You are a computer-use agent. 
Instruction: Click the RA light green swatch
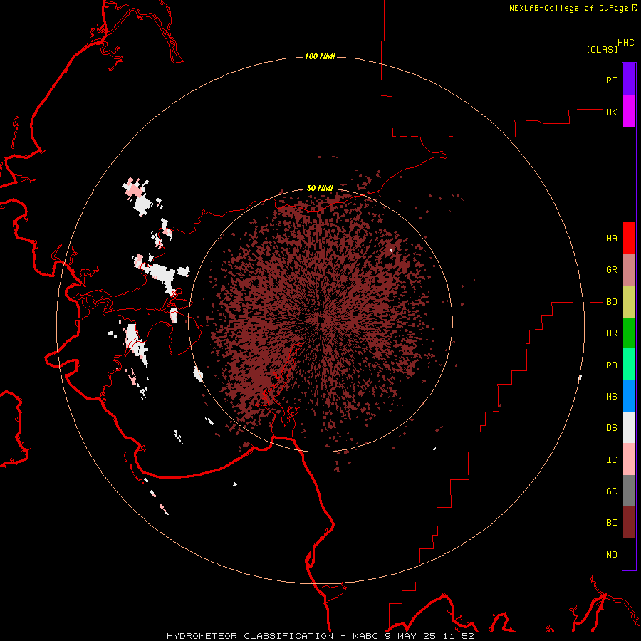tap(629, 365)
